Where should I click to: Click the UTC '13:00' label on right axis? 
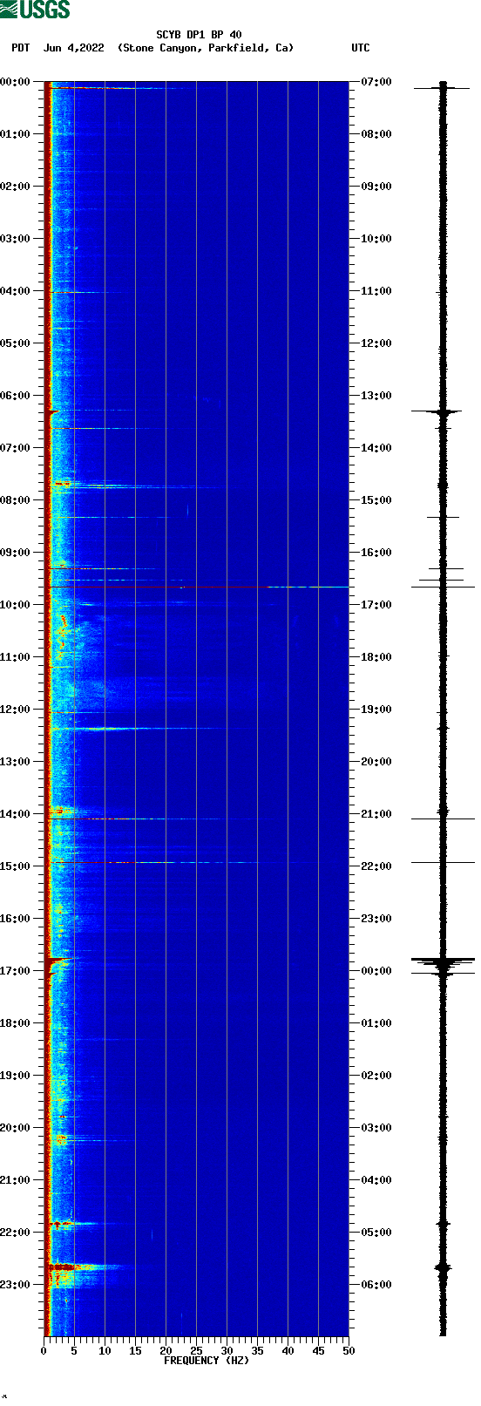376,396
